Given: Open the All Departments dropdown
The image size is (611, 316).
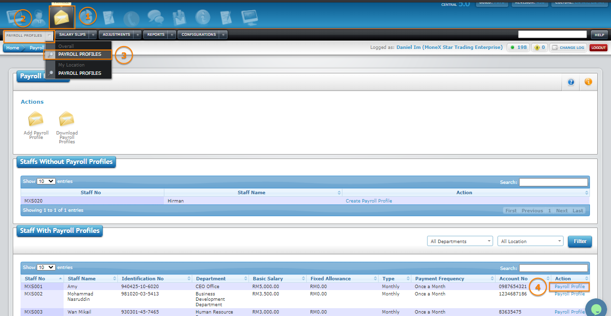Looking at the screenshot, I should click(x=460, y=241).
